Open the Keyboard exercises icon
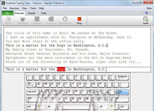154x111 pixels. pos(23,21)
